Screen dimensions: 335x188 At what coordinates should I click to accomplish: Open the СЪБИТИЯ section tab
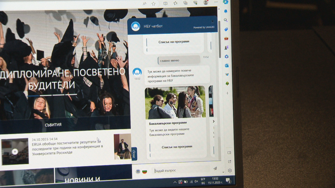pos(53,125)
